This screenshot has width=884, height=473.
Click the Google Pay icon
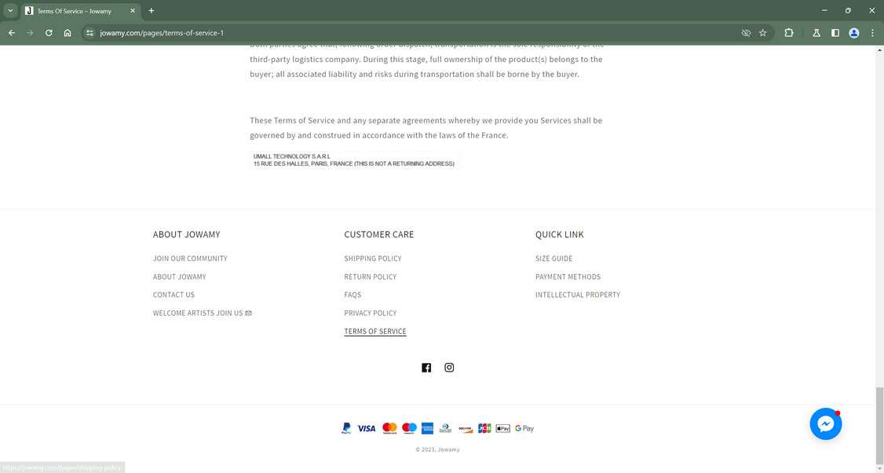click(522, 428)
